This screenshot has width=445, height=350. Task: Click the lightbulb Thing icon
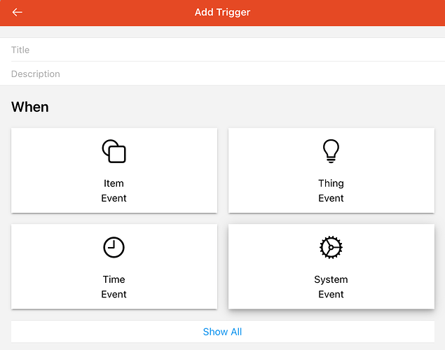tap(331, 150)
